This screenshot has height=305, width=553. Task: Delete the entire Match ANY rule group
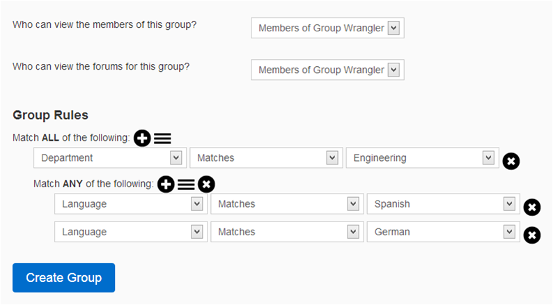[206, 185]
